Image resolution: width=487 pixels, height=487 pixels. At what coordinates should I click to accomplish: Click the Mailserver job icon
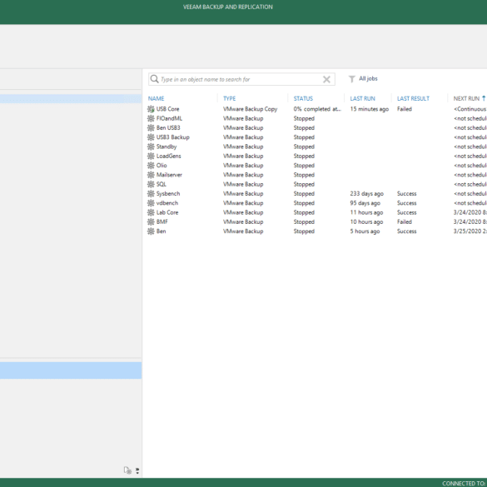151,175
